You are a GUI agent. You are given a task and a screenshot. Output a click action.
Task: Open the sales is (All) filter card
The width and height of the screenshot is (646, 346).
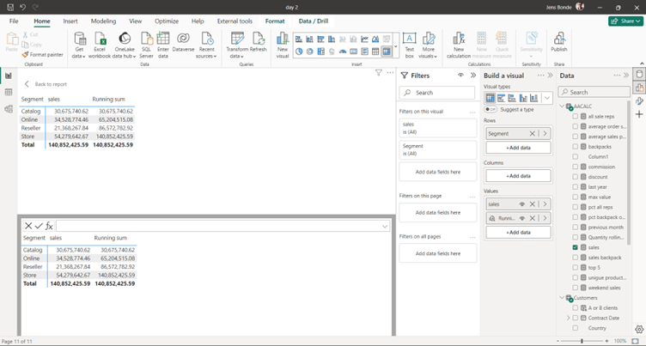[437, 128]
